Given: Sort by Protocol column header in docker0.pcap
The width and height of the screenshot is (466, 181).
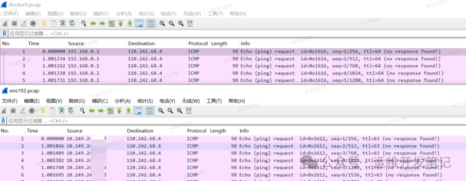Looking at the screenshot, I should point(197,43).
